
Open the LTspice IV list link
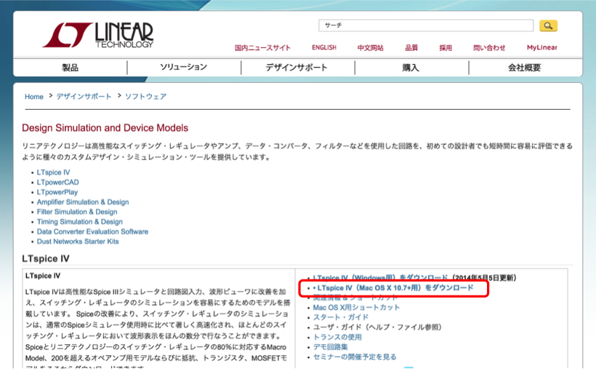click(53, 172)
